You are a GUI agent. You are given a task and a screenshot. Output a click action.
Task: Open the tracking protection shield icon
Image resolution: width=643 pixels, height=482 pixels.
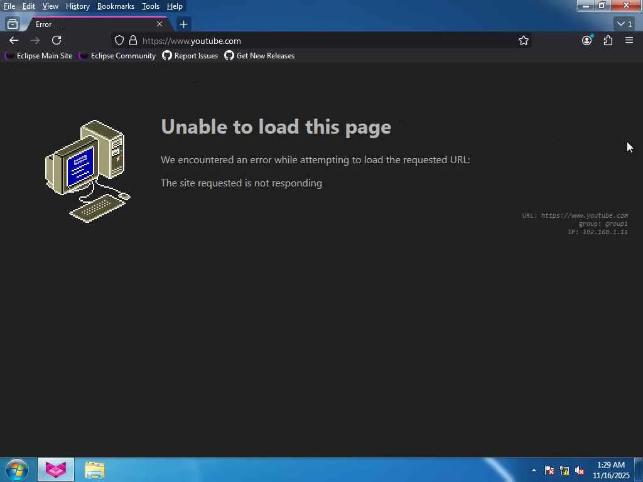pos(119,40)
